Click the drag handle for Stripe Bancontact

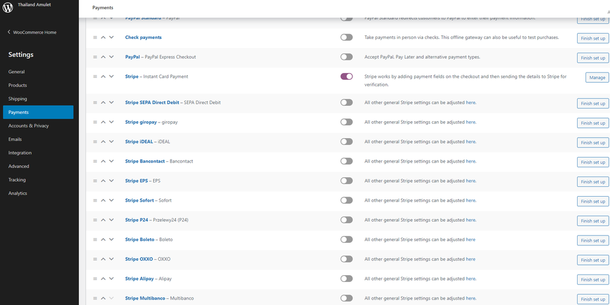point(95,161)
